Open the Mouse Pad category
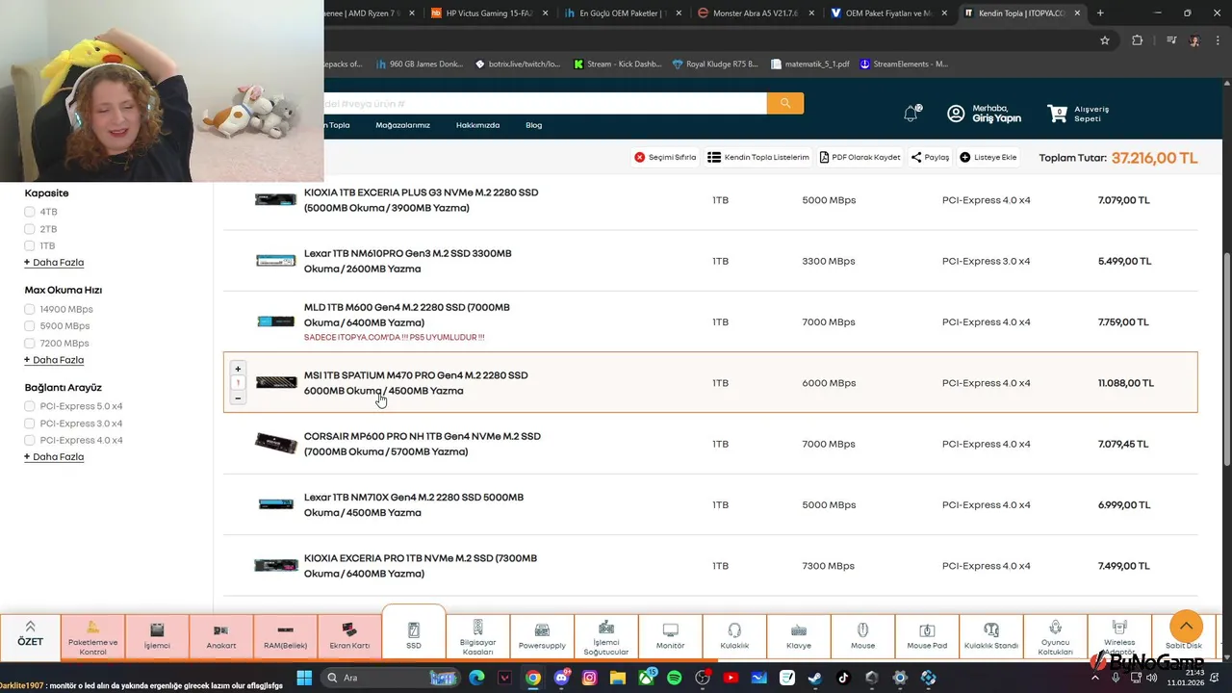 927,636
